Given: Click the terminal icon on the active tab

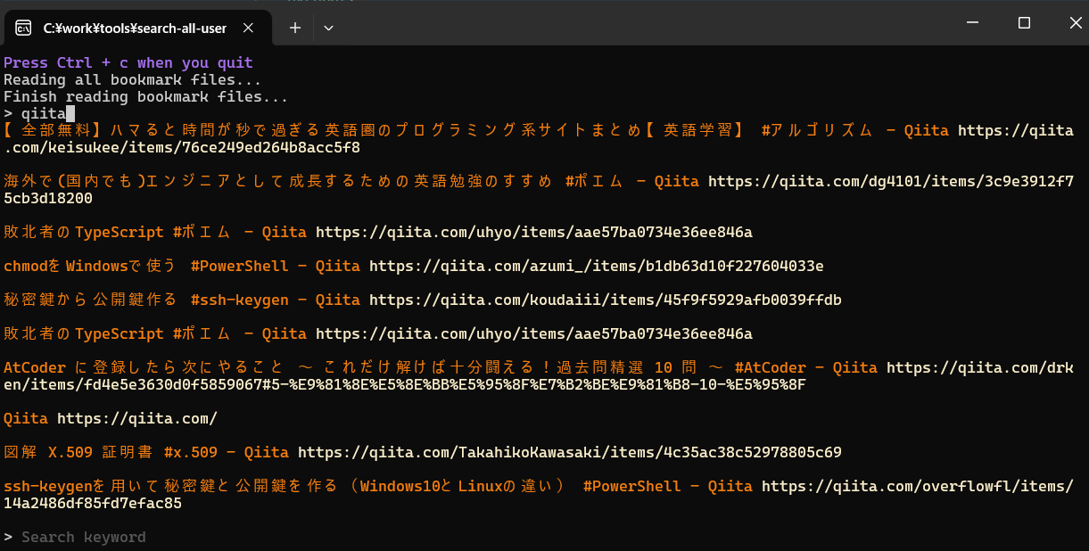Looking at the screenshot, I should coord(24,28).
